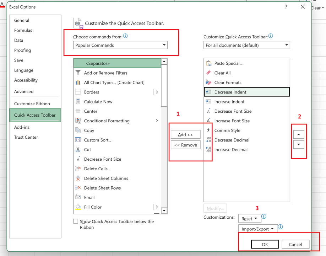
Task: Open the Import/Export dropdown
Action: (257, 229)
